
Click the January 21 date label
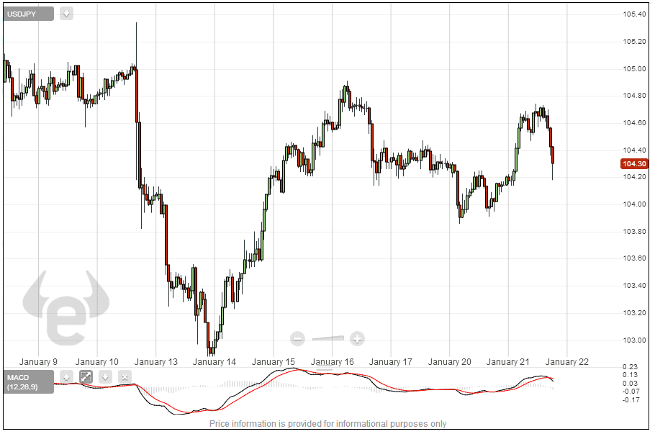pyautogui.click(x=508, y=362)
